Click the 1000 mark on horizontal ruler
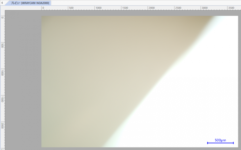Screen dimensions: 241x150 tap(98, 8)
